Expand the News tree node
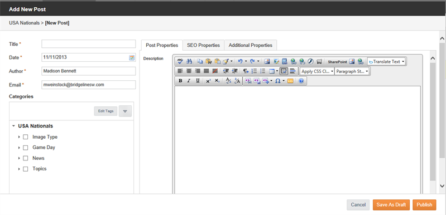This screenshot has height=215, width=446. 19,158
